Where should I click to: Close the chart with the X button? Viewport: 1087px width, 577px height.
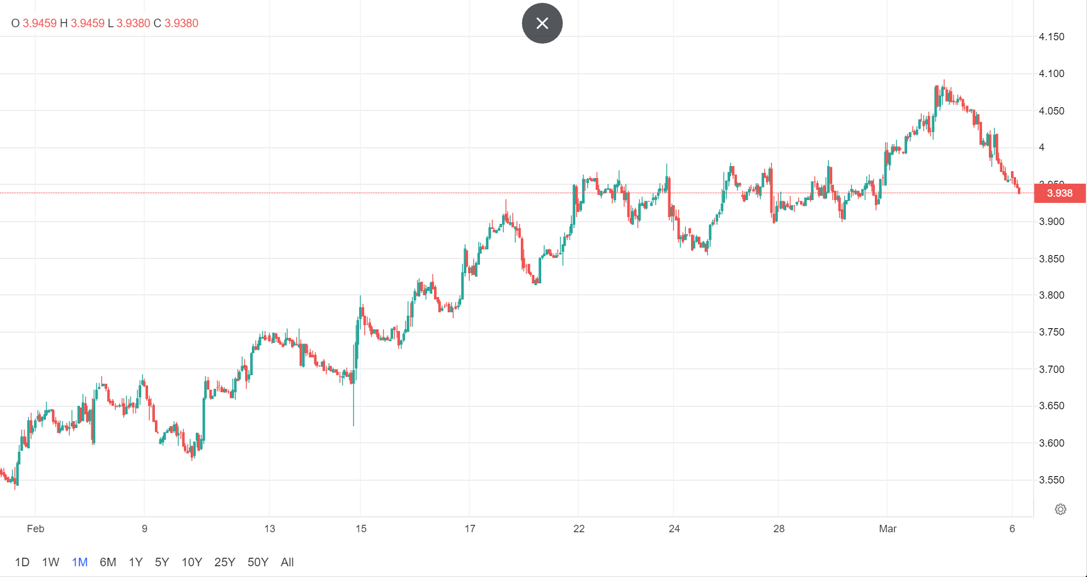542,23
